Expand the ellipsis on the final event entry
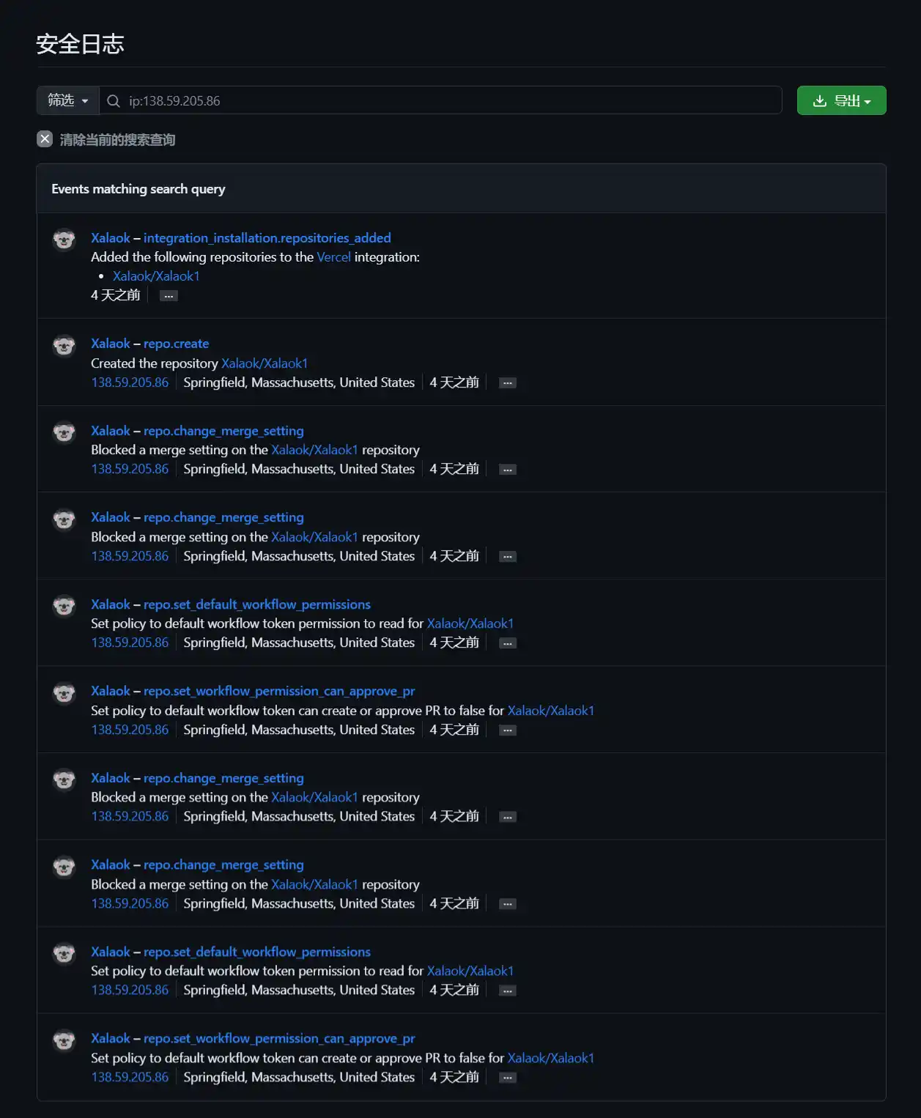921x1118 pixels. (507, 1077)
